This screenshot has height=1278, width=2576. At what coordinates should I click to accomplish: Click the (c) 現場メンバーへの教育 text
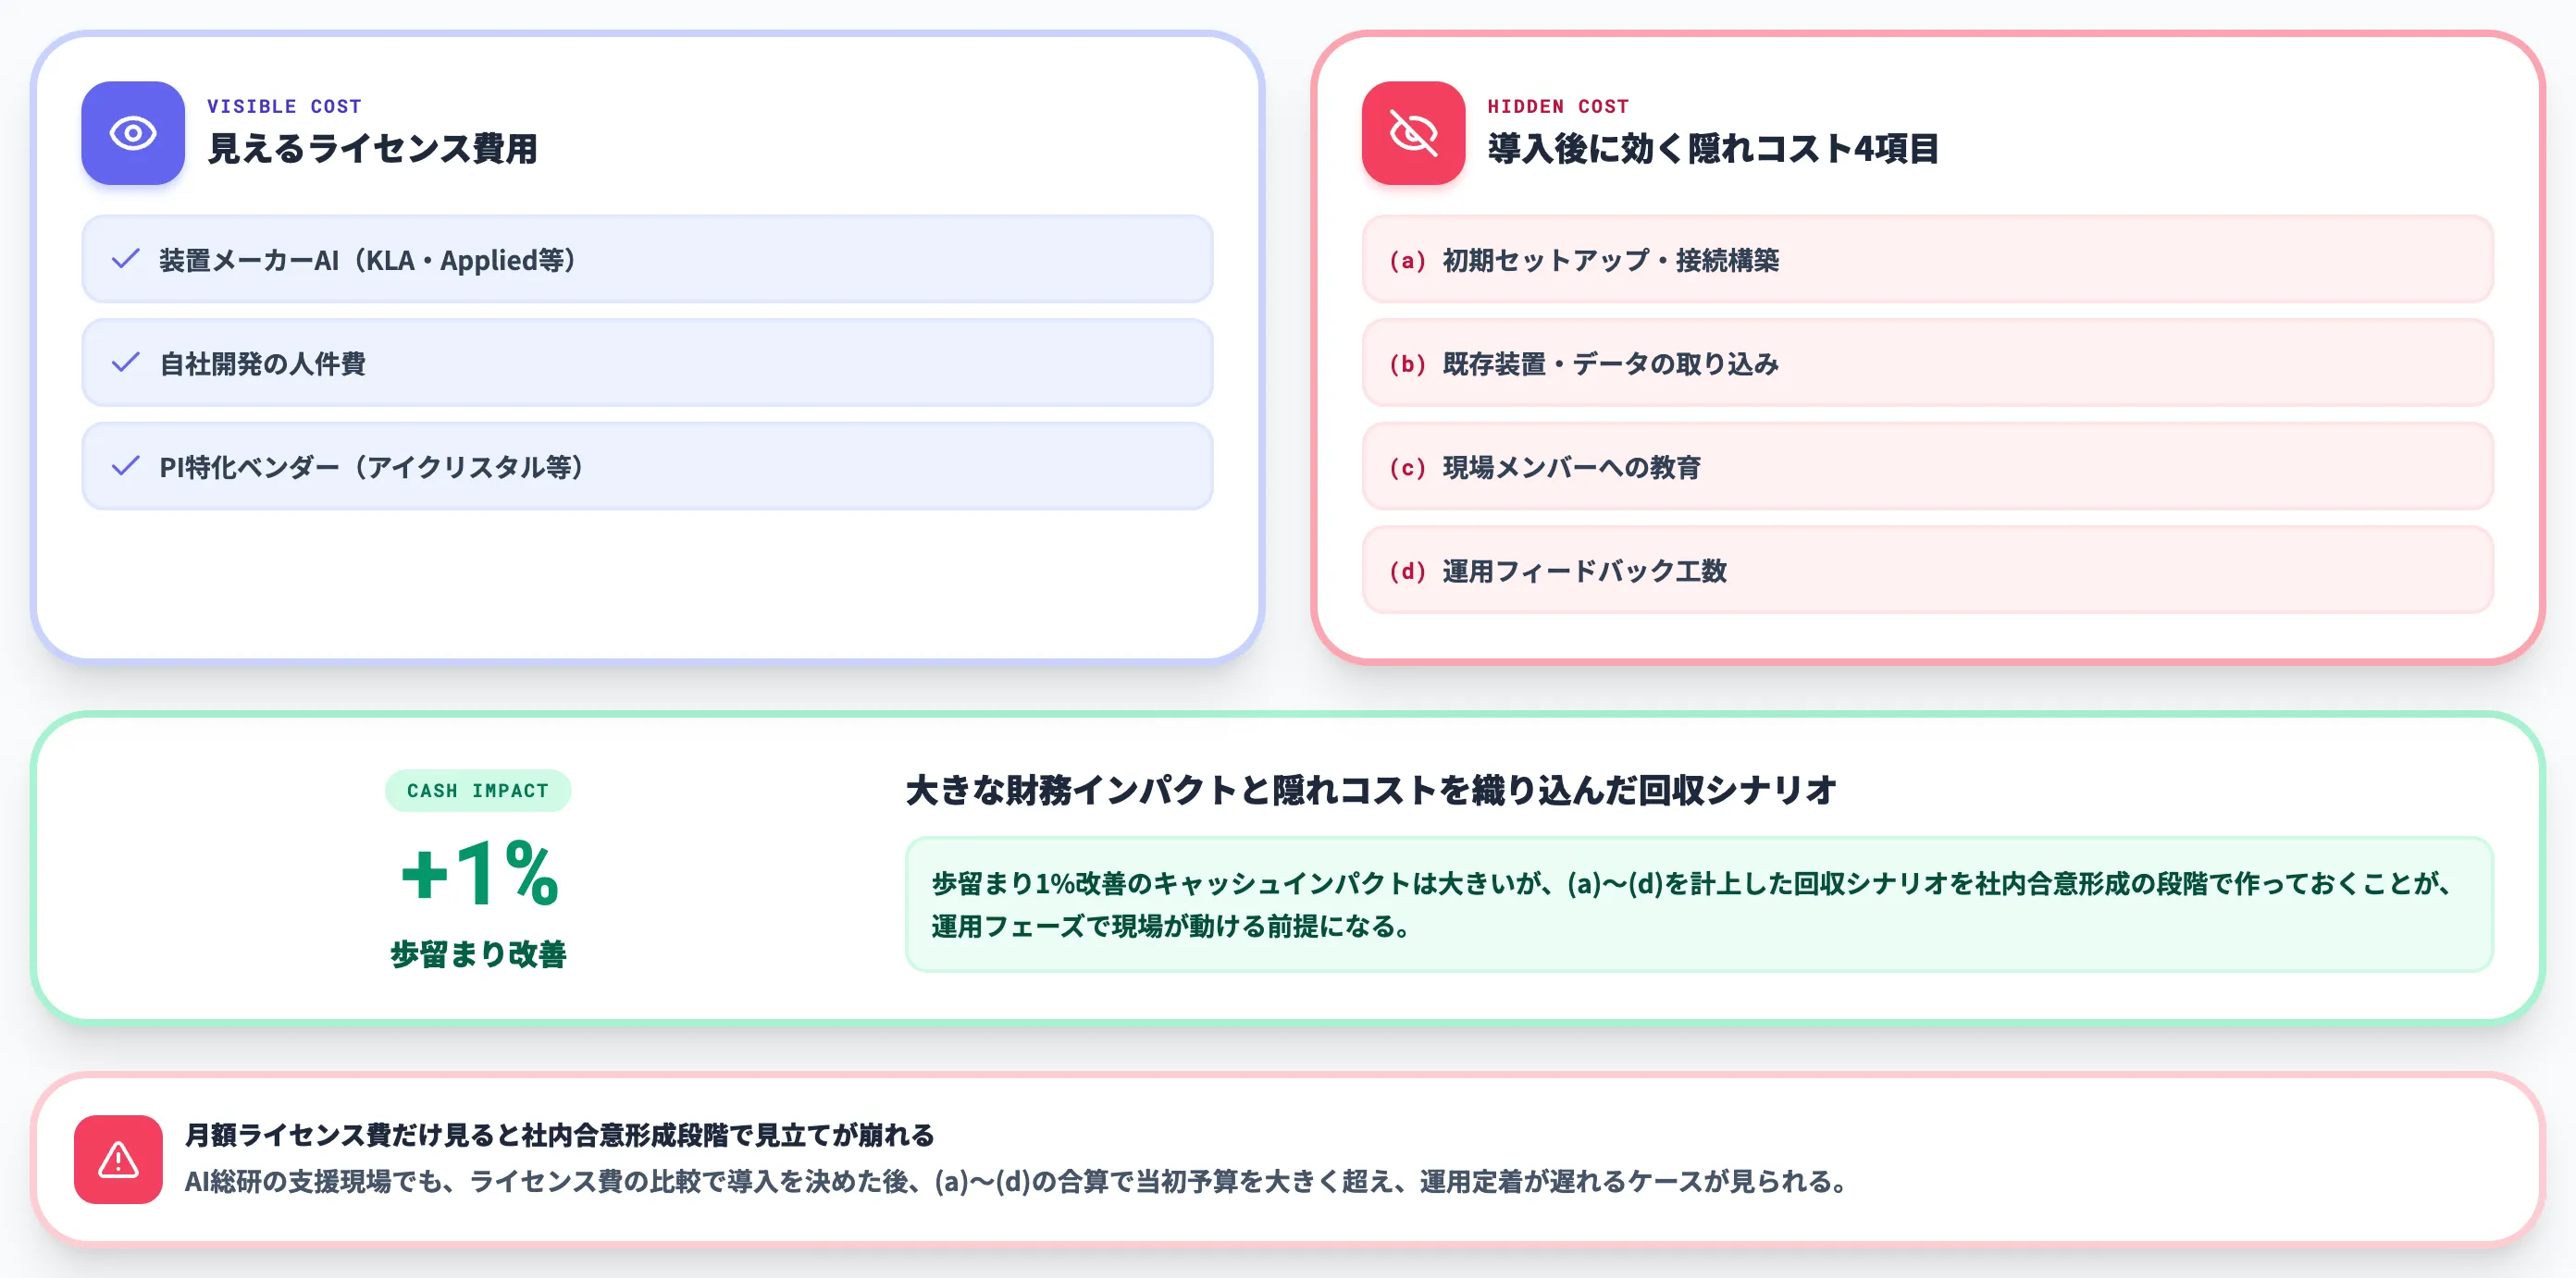point(1545,467)
